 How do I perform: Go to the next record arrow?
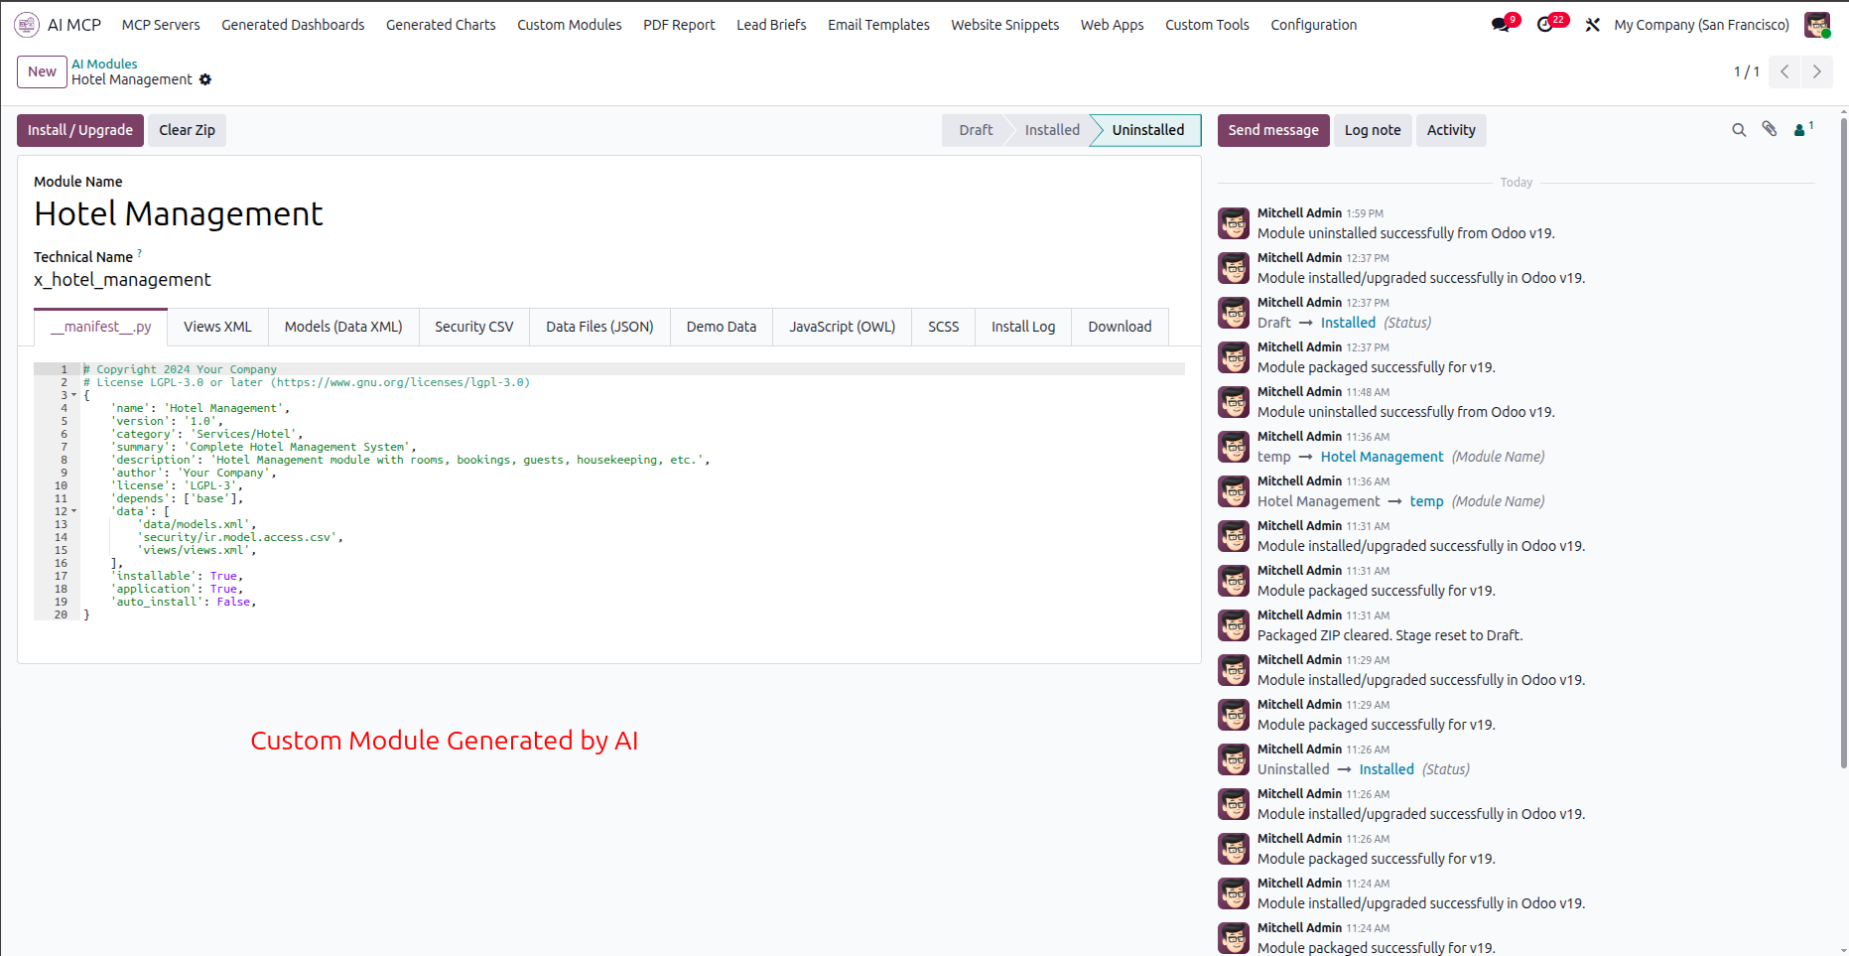(1817, 71)
